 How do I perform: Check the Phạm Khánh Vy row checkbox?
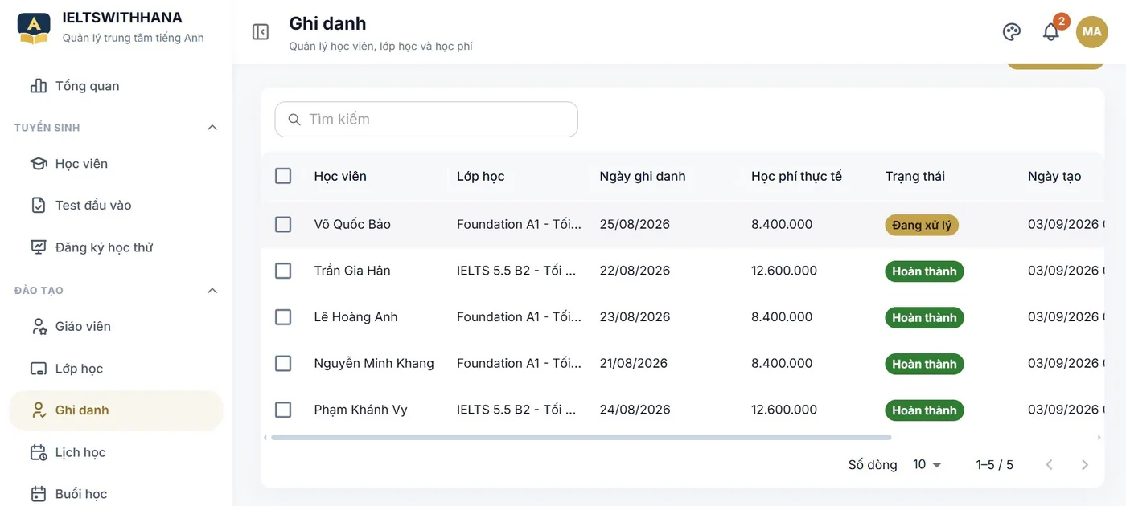click(x=283, y=410)
